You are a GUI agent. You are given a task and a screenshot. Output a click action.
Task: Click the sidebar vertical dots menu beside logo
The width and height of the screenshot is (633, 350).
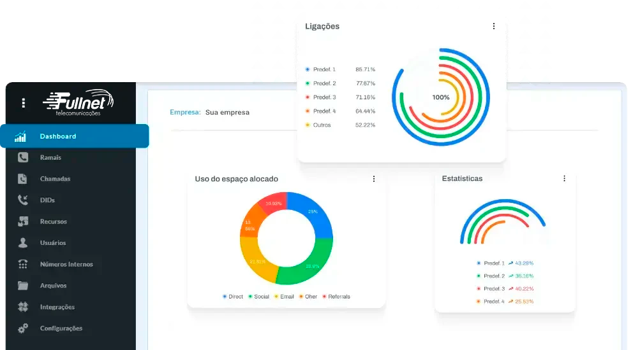coord(24,102)
